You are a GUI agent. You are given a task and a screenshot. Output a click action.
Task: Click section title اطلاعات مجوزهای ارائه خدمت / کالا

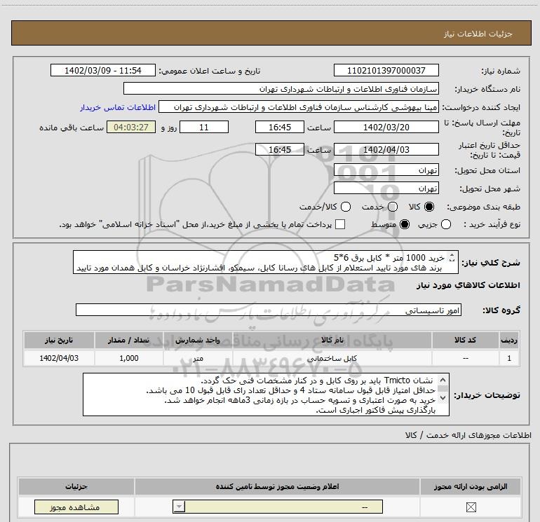pos(468,435)
